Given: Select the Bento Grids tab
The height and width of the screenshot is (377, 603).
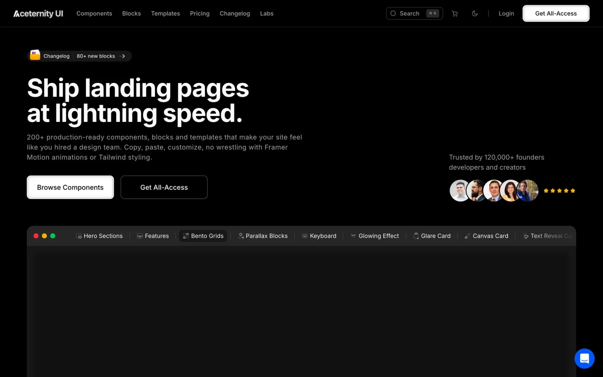Looking at the screenshot, I should 203,236.
